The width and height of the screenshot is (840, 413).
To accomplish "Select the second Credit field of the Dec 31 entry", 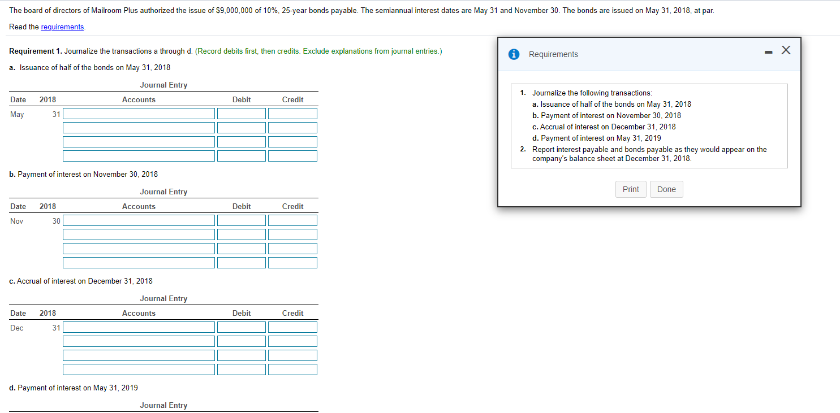I will point(292,341).
